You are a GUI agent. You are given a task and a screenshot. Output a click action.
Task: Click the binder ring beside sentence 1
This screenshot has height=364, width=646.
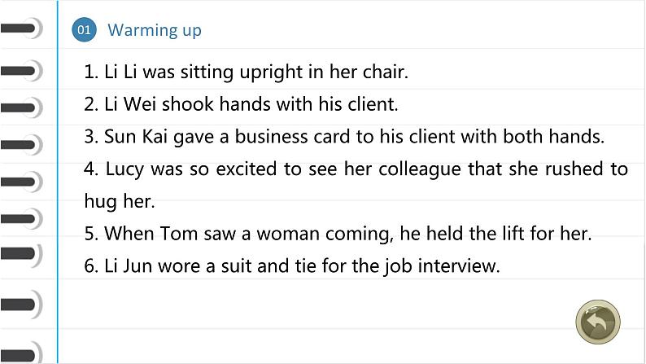pyautogui.click(x=21, y=71)
